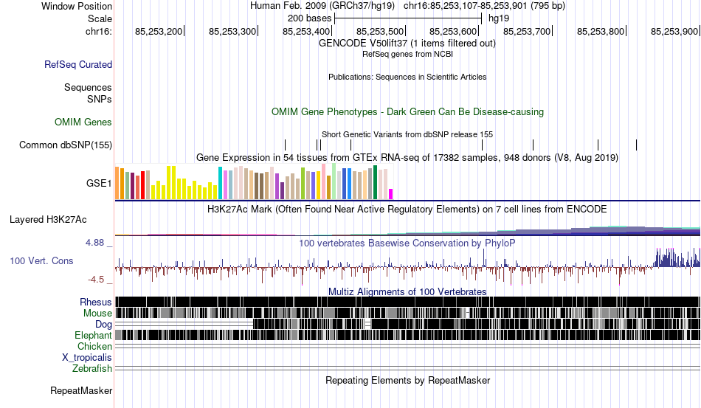
Task: Click the dark green GTEx expression bar
Action: coord(375,182)
